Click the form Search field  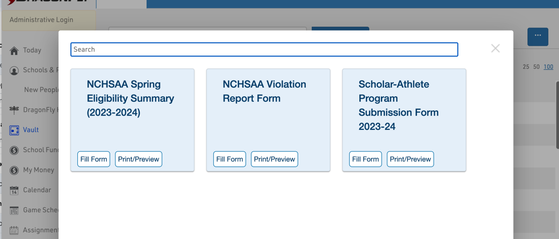coord(264,49)
